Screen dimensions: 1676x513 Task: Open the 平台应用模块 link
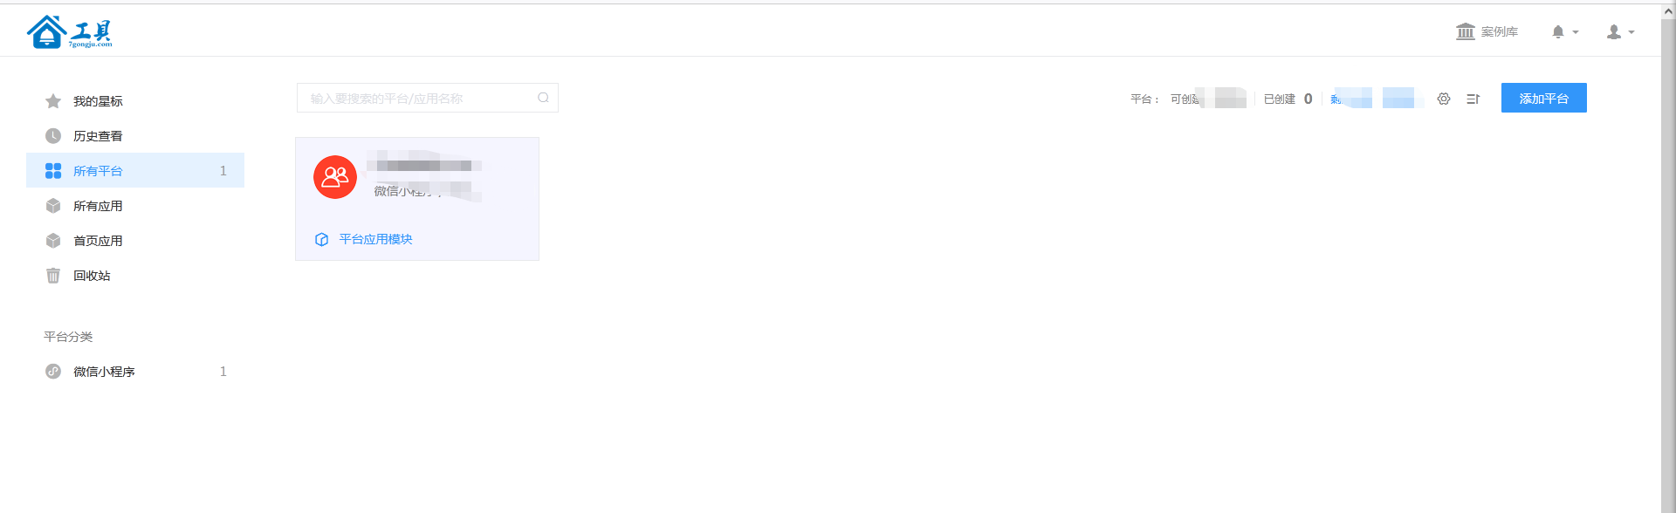point(375,239)
